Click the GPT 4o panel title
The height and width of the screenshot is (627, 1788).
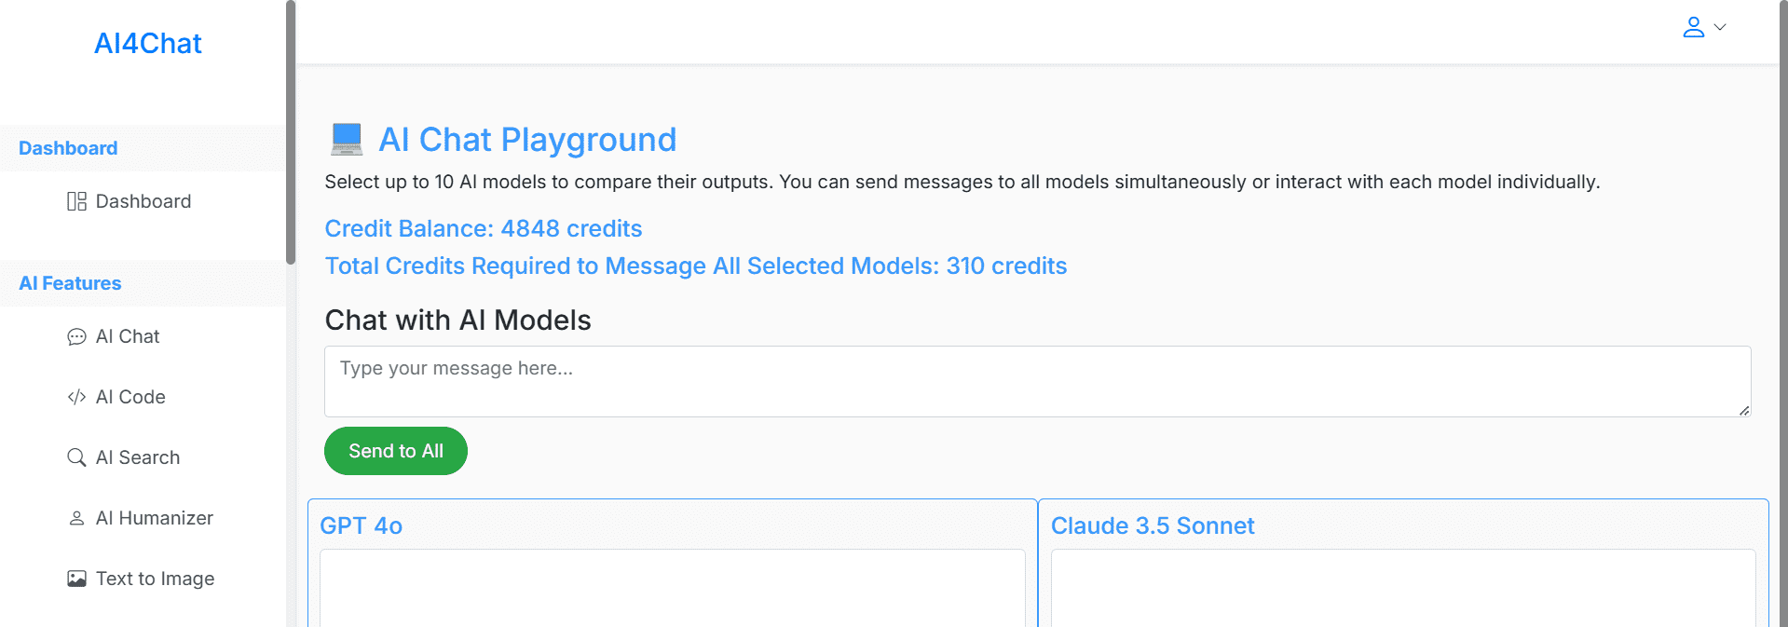click(362, 525)
